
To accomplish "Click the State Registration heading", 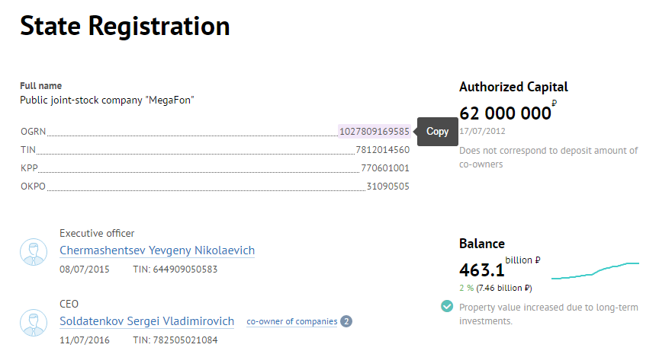I will (125, 26).
